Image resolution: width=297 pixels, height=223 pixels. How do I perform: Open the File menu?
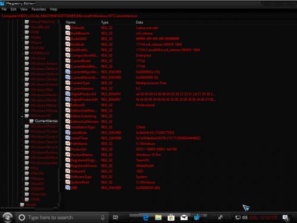coord(4,9)
